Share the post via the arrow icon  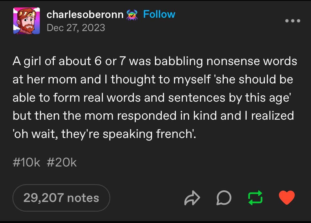click(191, 198)
